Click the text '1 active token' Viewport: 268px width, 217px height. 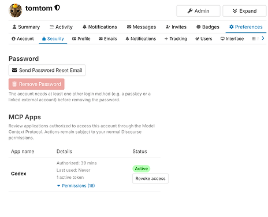coord(70,177)
